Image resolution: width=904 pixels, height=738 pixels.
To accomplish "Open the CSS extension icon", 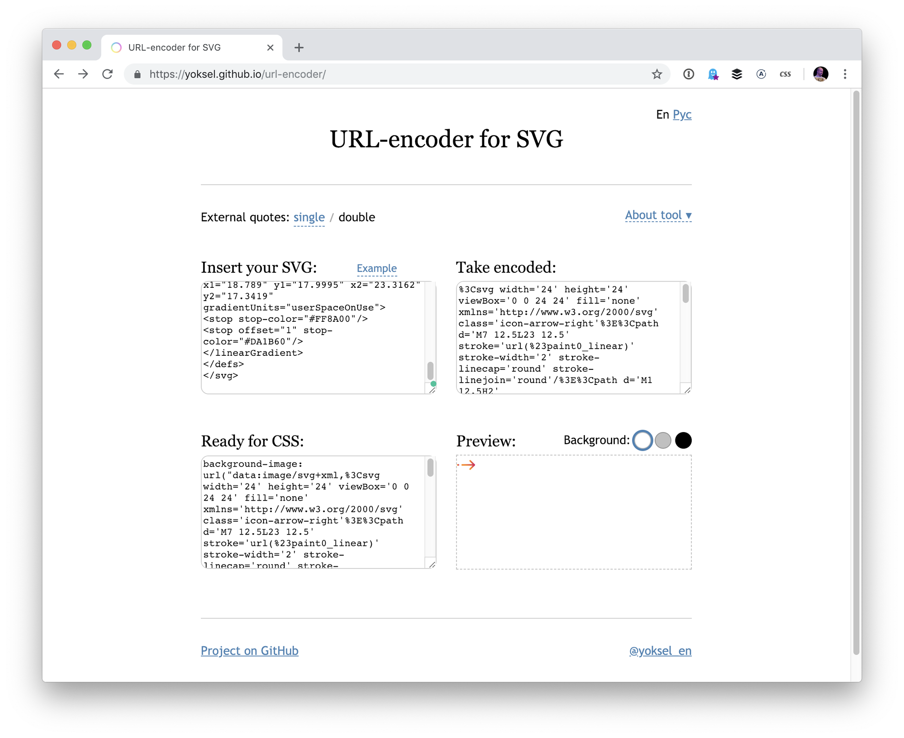I will tap(785, 74).
